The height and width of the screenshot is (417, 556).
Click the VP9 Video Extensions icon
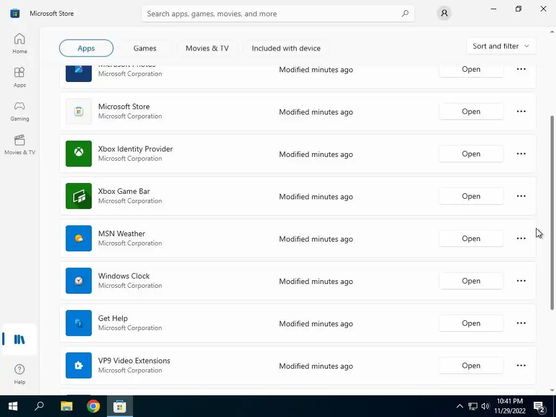pyautogui.click(x=79, y=365)
